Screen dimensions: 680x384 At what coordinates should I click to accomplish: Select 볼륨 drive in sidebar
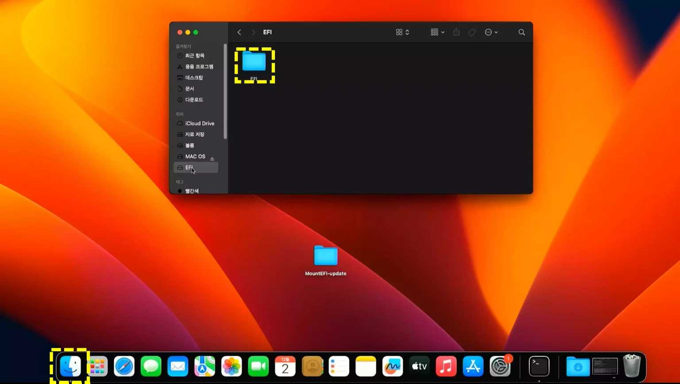(195, 146)
